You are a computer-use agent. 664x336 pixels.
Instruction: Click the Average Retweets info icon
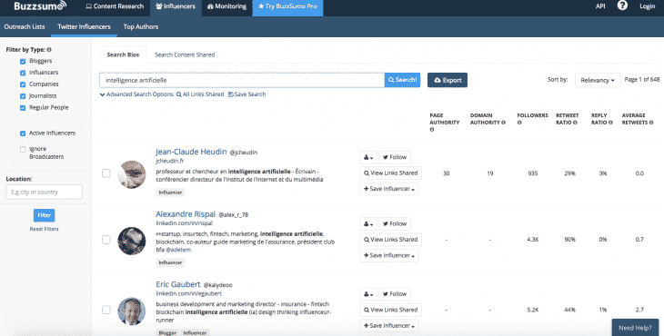tap(651, 123)
